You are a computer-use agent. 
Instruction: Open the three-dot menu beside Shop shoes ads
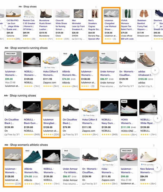click(96, 7)
